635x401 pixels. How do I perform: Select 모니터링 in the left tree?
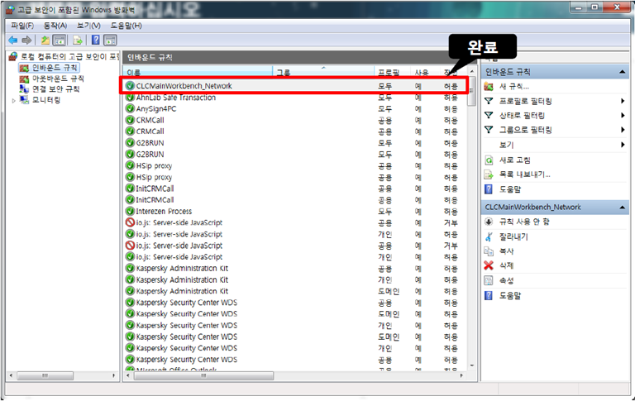coord(46,100)
